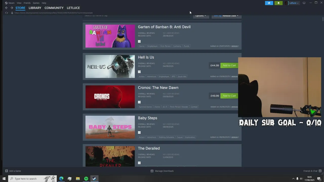Open Cronos: The New Dawn thumbnail

(110, 97)
